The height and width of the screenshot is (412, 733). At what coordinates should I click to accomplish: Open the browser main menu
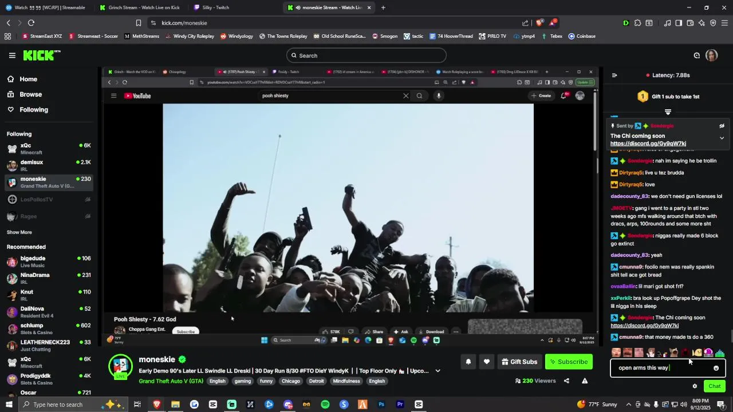tap(724, 23)
